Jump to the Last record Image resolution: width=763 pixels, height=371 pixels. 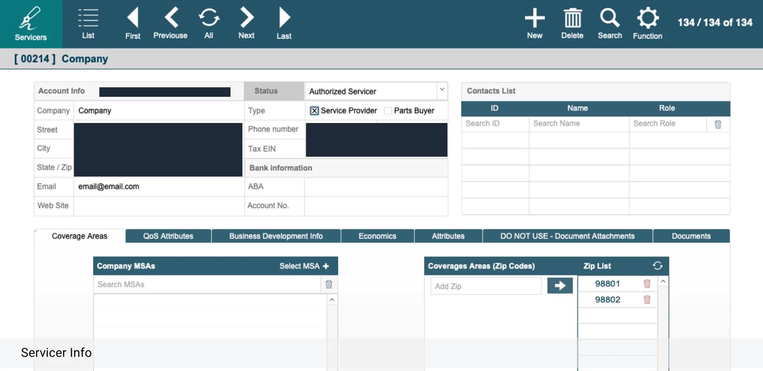(284, 24)
